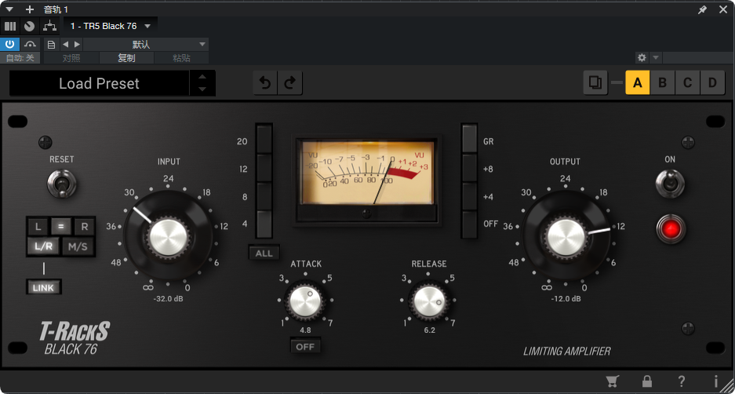Switch to L/R mode
This screenshot has width=735, height=394.
click(x=43, y=246)
